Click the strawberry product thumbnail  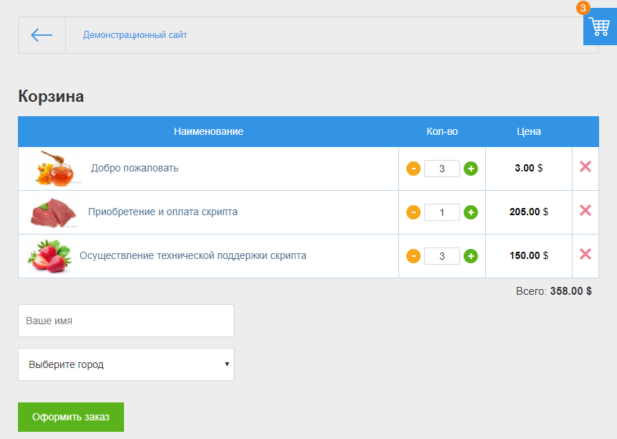pyautogui.click(x=49, y=256)
